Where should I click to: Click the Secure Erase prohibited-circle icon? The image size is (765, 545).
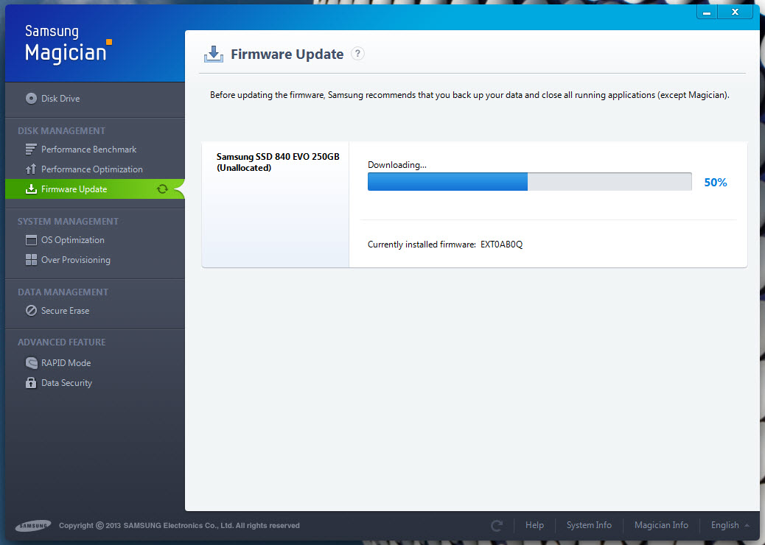click(31, 311)
